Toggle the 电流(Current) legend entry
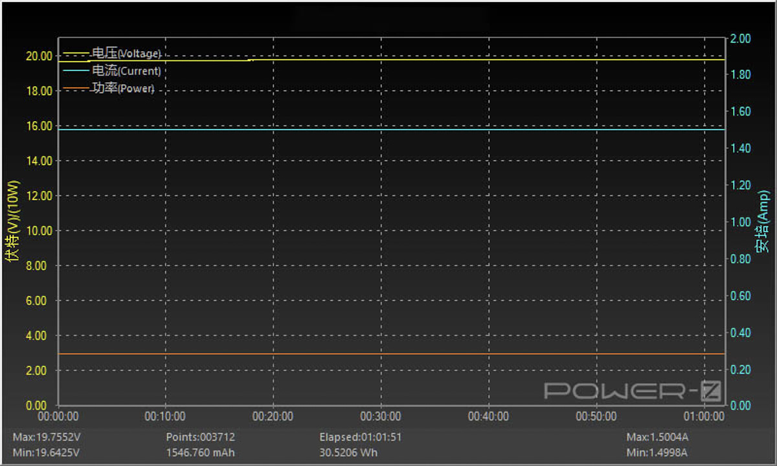777x466 pixels. pyautogui.click(x=126, y=71)
